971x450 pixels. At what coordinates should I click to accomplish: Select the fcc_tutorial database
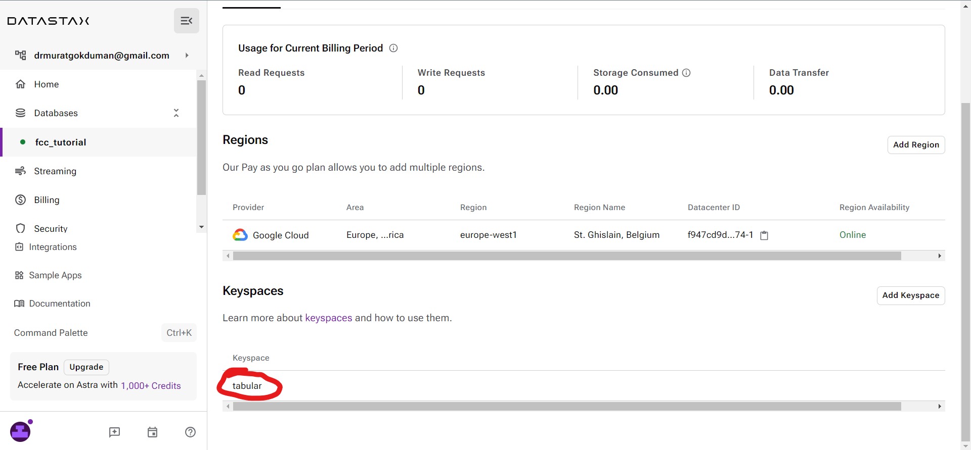[61, 142]
